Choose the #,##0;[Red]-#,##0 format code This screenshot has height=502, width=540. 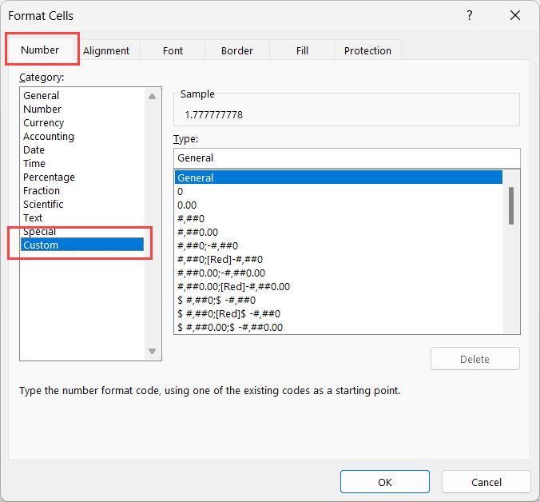pos(220,260)
